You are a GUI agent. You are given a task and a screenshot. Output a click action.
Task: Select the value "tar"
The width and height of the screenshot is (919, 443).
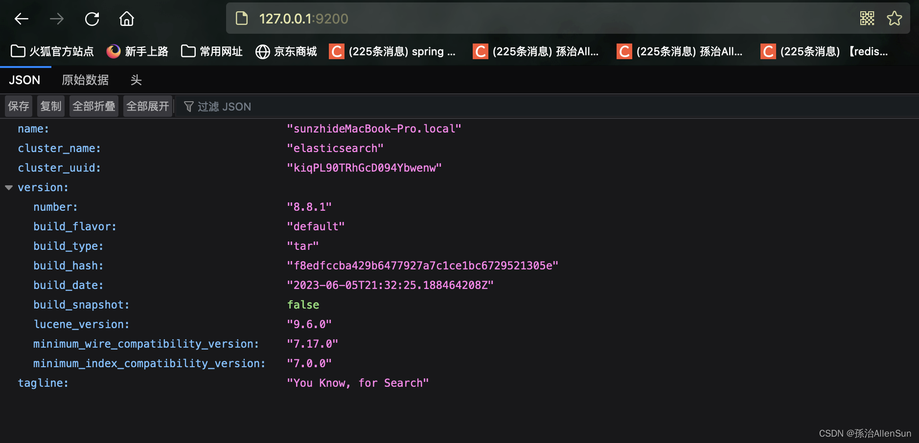pyautogui.click(x=303, y=246)
